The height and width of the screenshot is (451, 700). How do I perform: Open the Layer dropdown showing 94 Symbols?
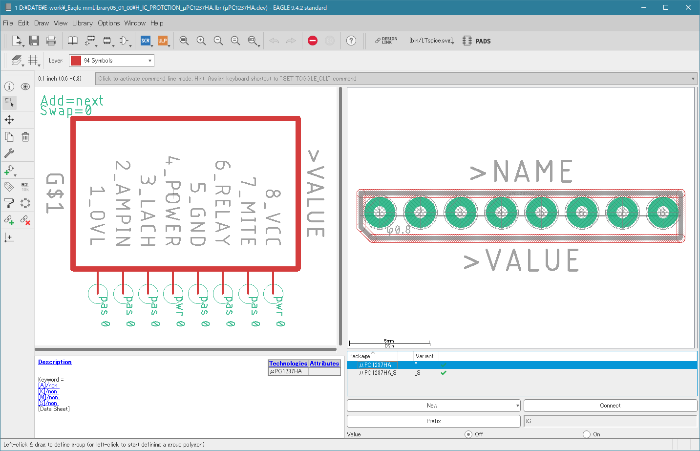point(111,61)
